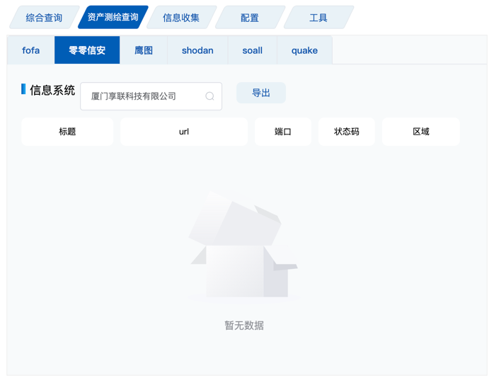Switch to the 鹰图 sub-tab
This screenshot has height=380, width=494.
point(144,50)
